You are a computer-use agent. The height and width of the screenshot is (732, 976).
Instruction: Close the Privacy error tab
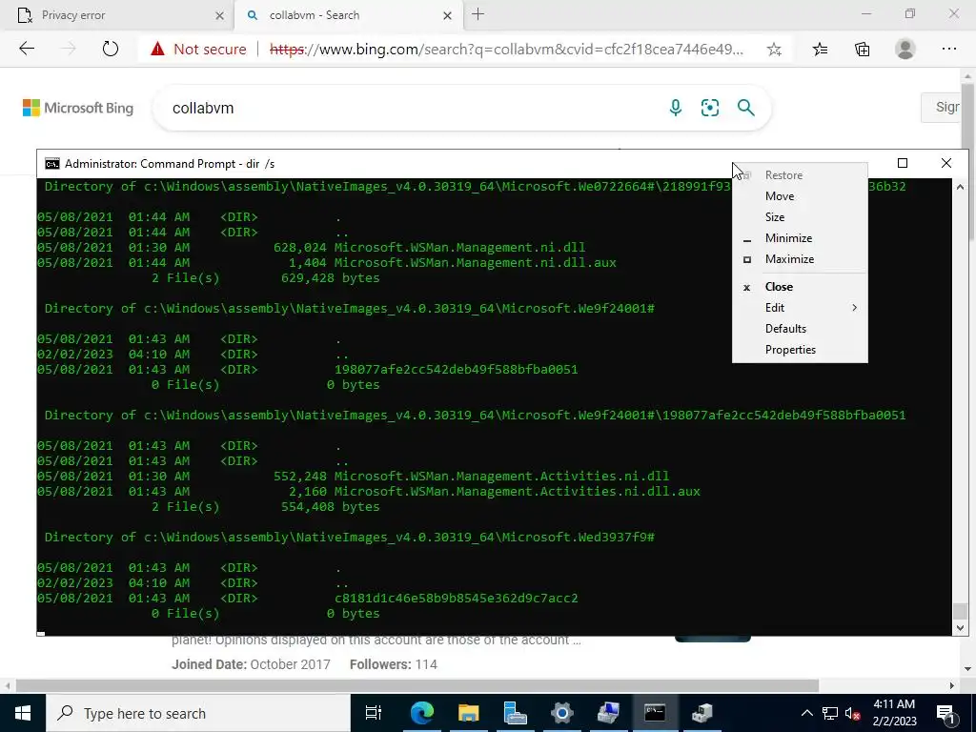click(220, 15)
